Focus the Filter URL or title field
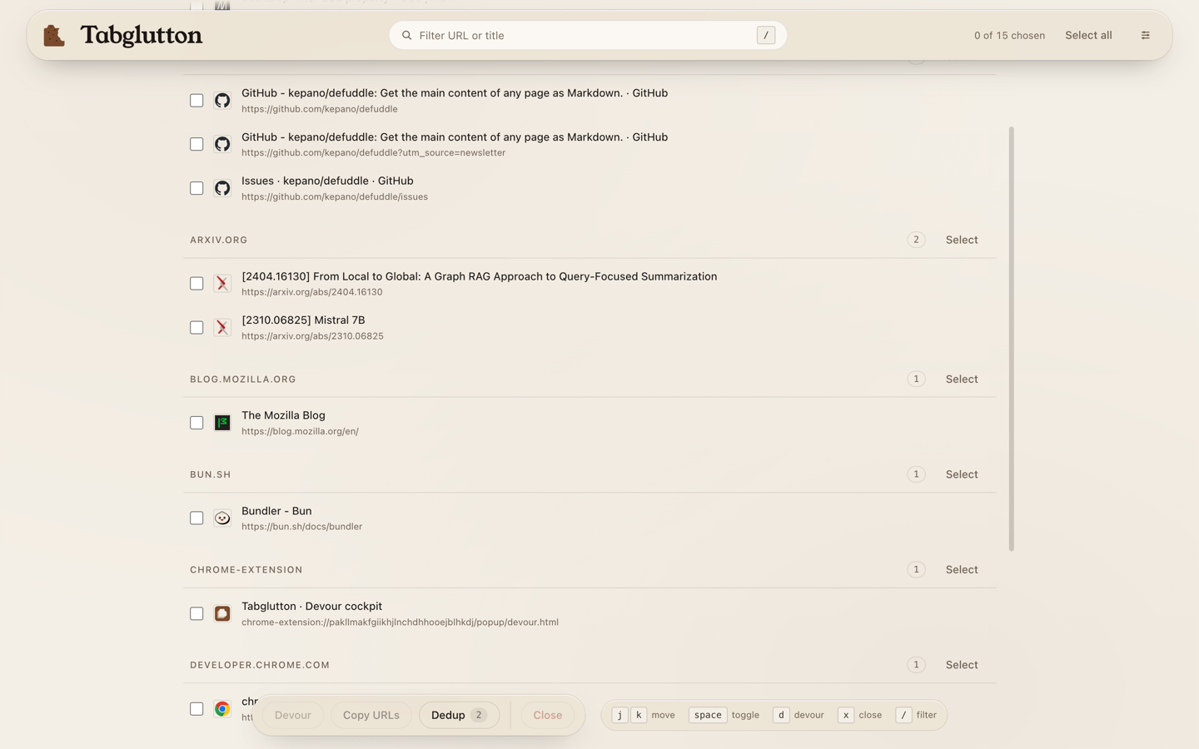 pos(588,35)
